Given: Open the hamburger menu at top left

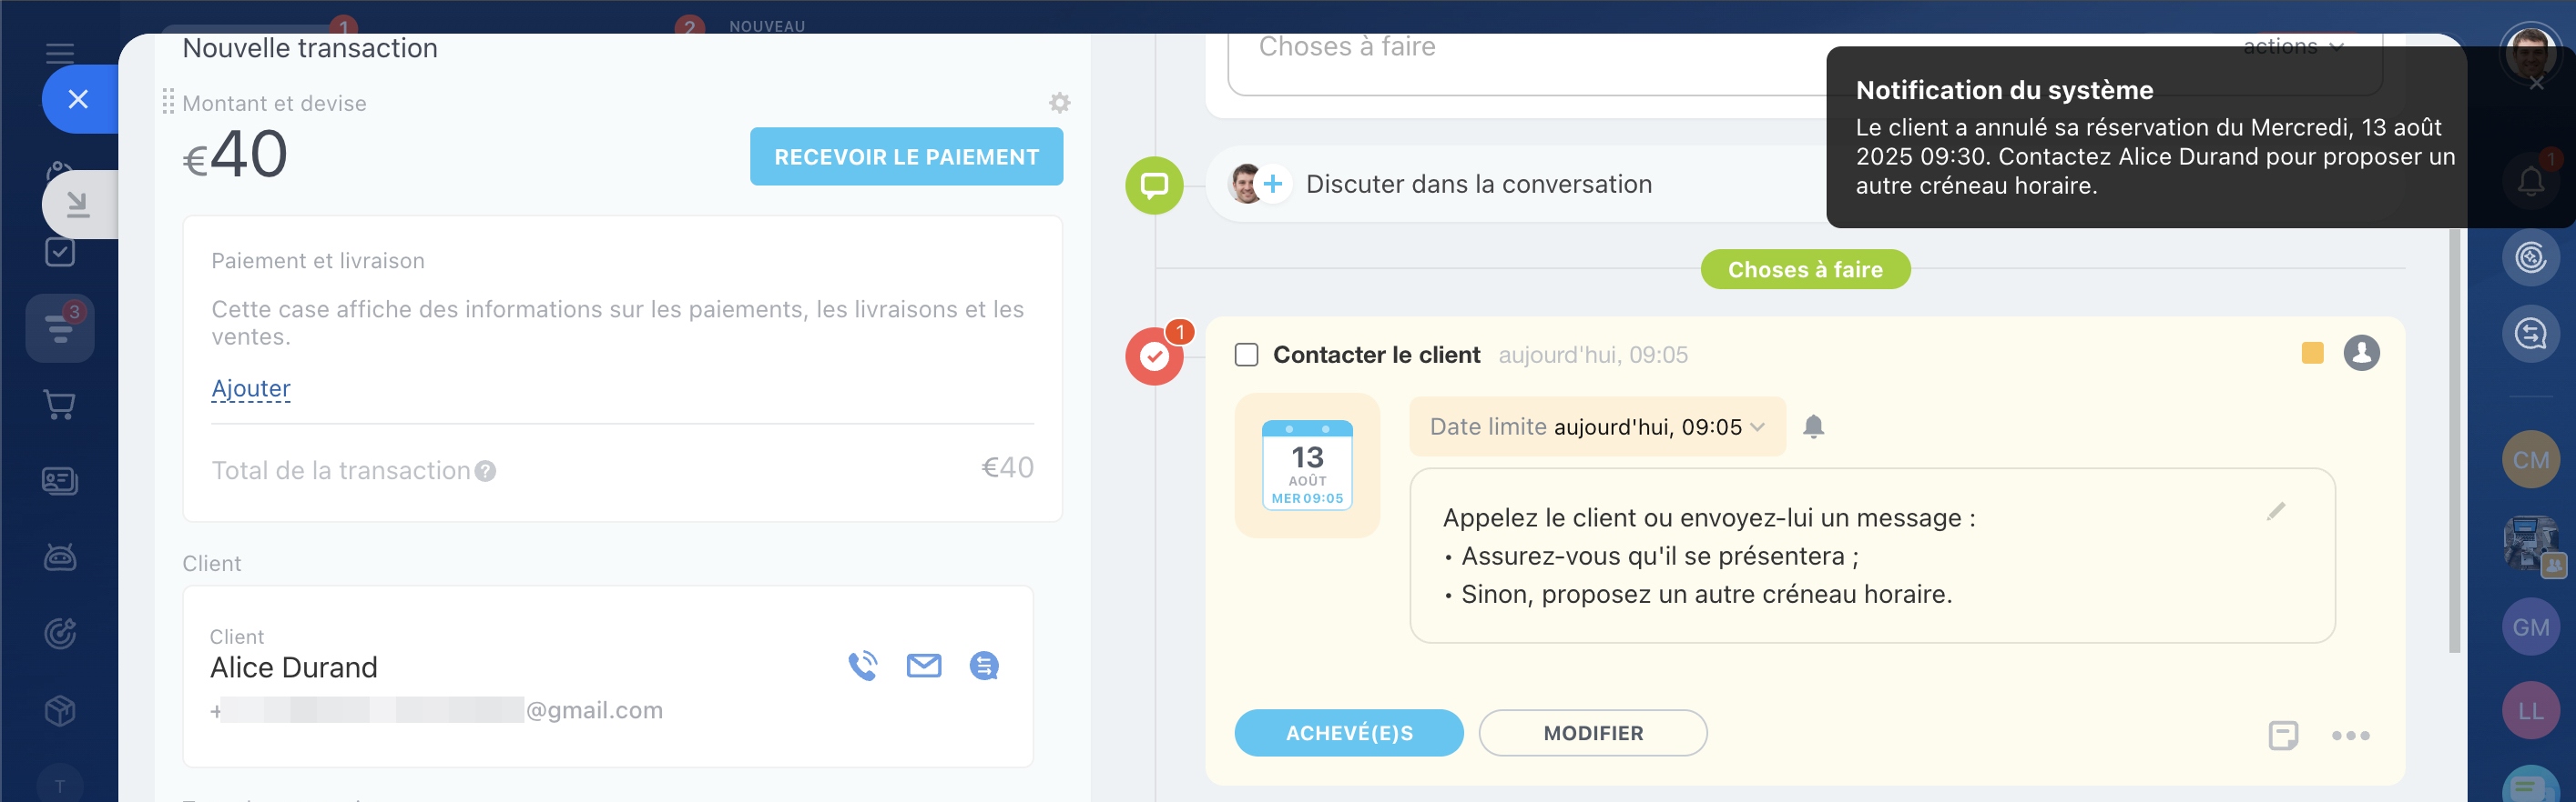Looking at the screenshot, I should [60, 53].
